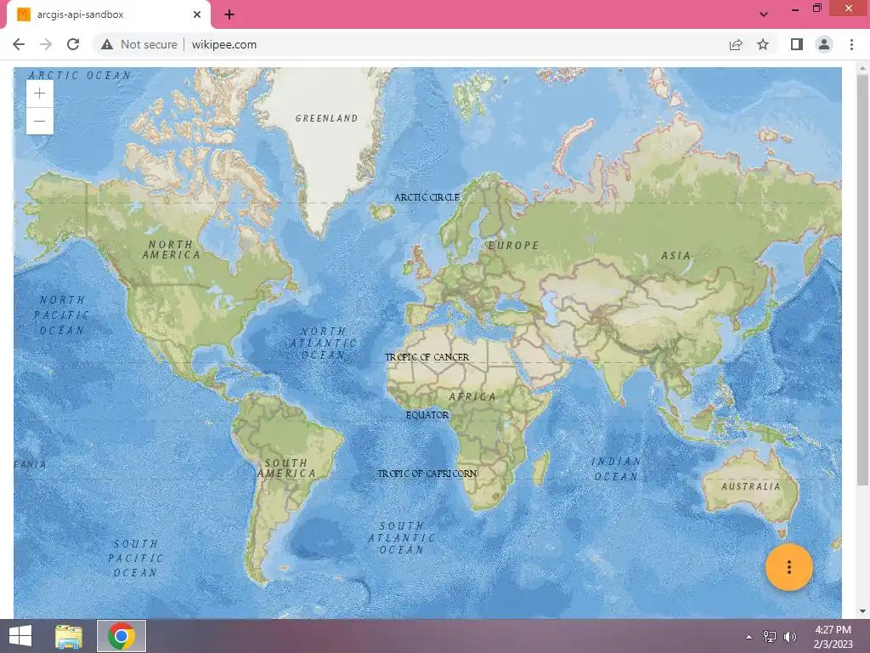
Task: Open the orange floating action menu
Action: pos(788,567)
